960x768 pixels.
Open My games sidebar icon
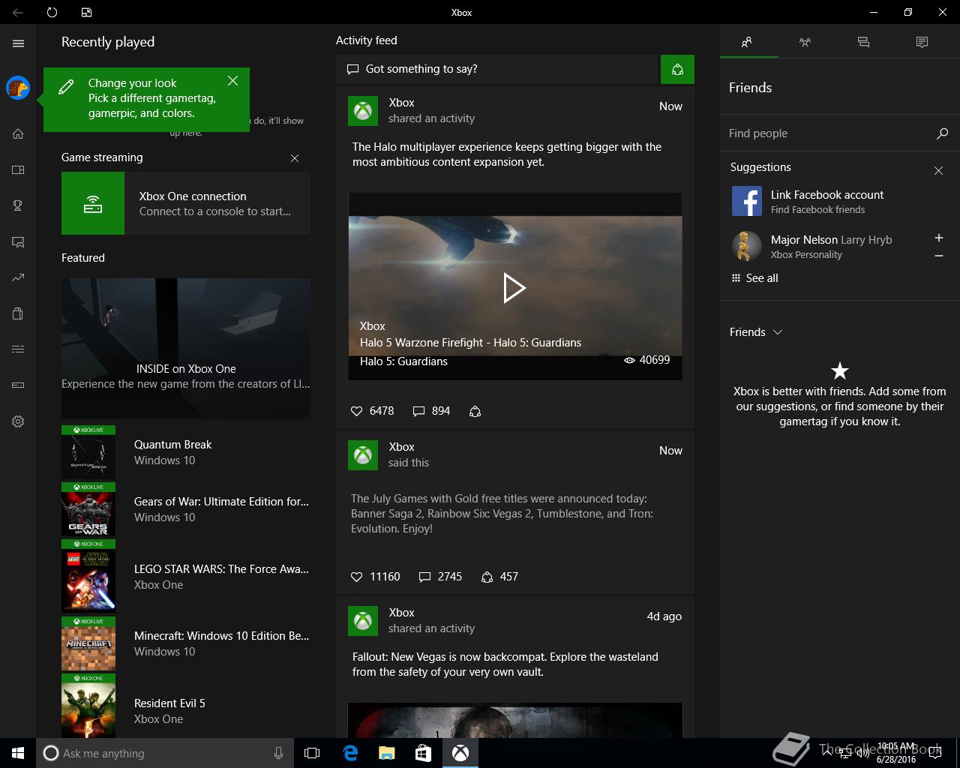point(18,169)
